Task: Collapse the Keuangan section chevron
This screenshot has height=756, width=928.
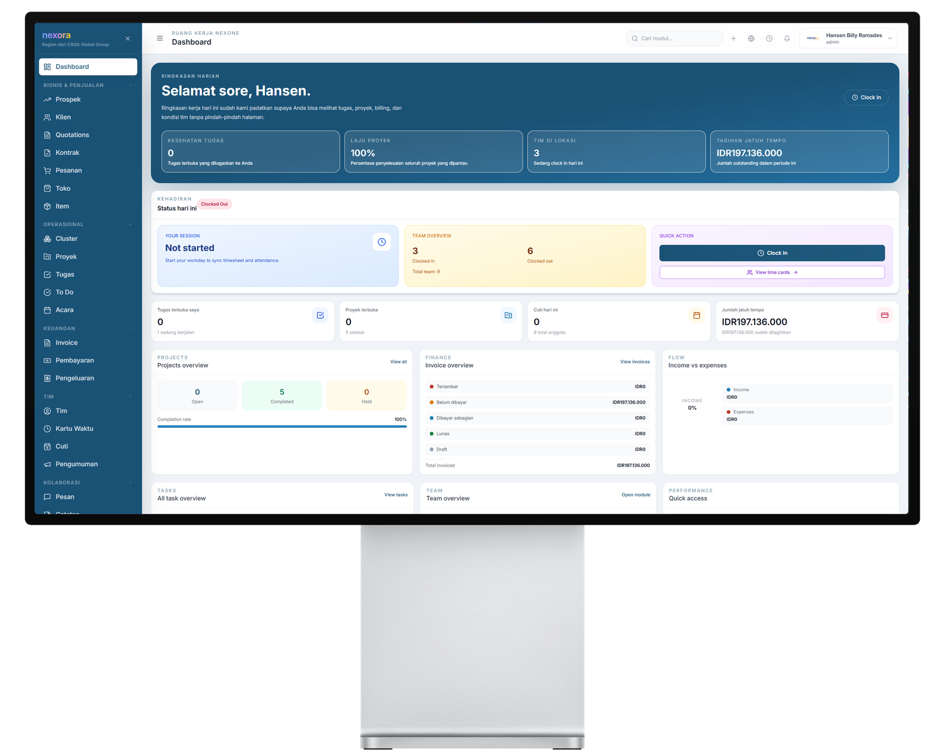Action: tap(130, 328)
